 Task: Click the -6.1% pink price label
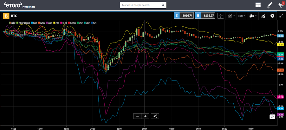(280, 97)
